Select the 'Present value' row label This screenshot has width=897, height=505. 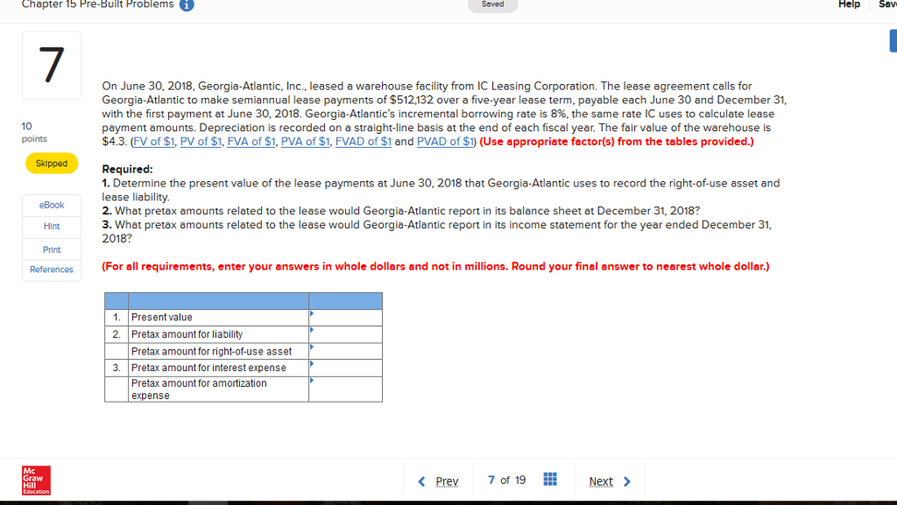point(162,317)
